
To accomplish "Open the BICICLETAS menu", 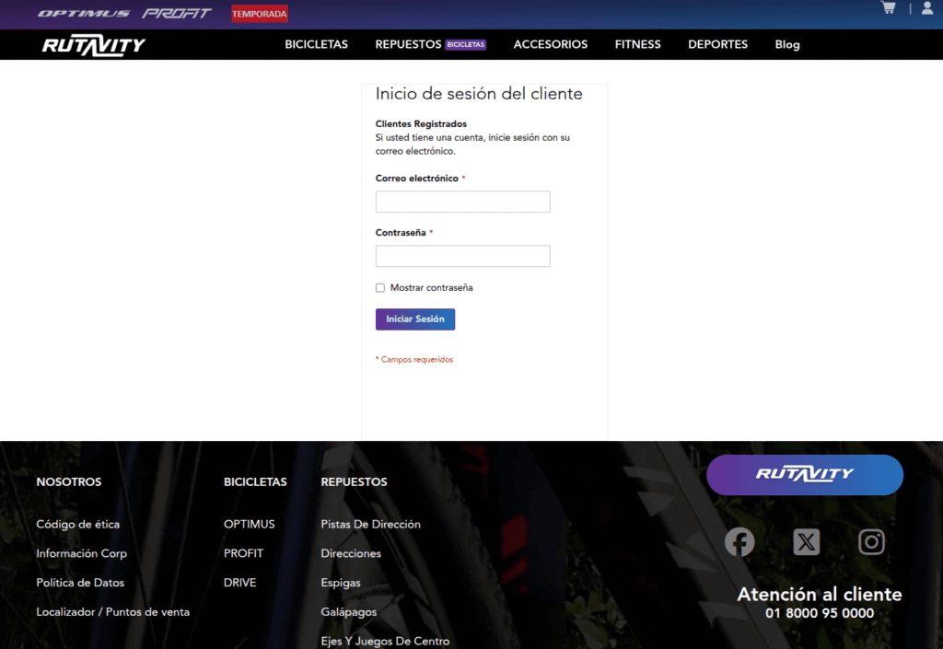I will 316,44.
